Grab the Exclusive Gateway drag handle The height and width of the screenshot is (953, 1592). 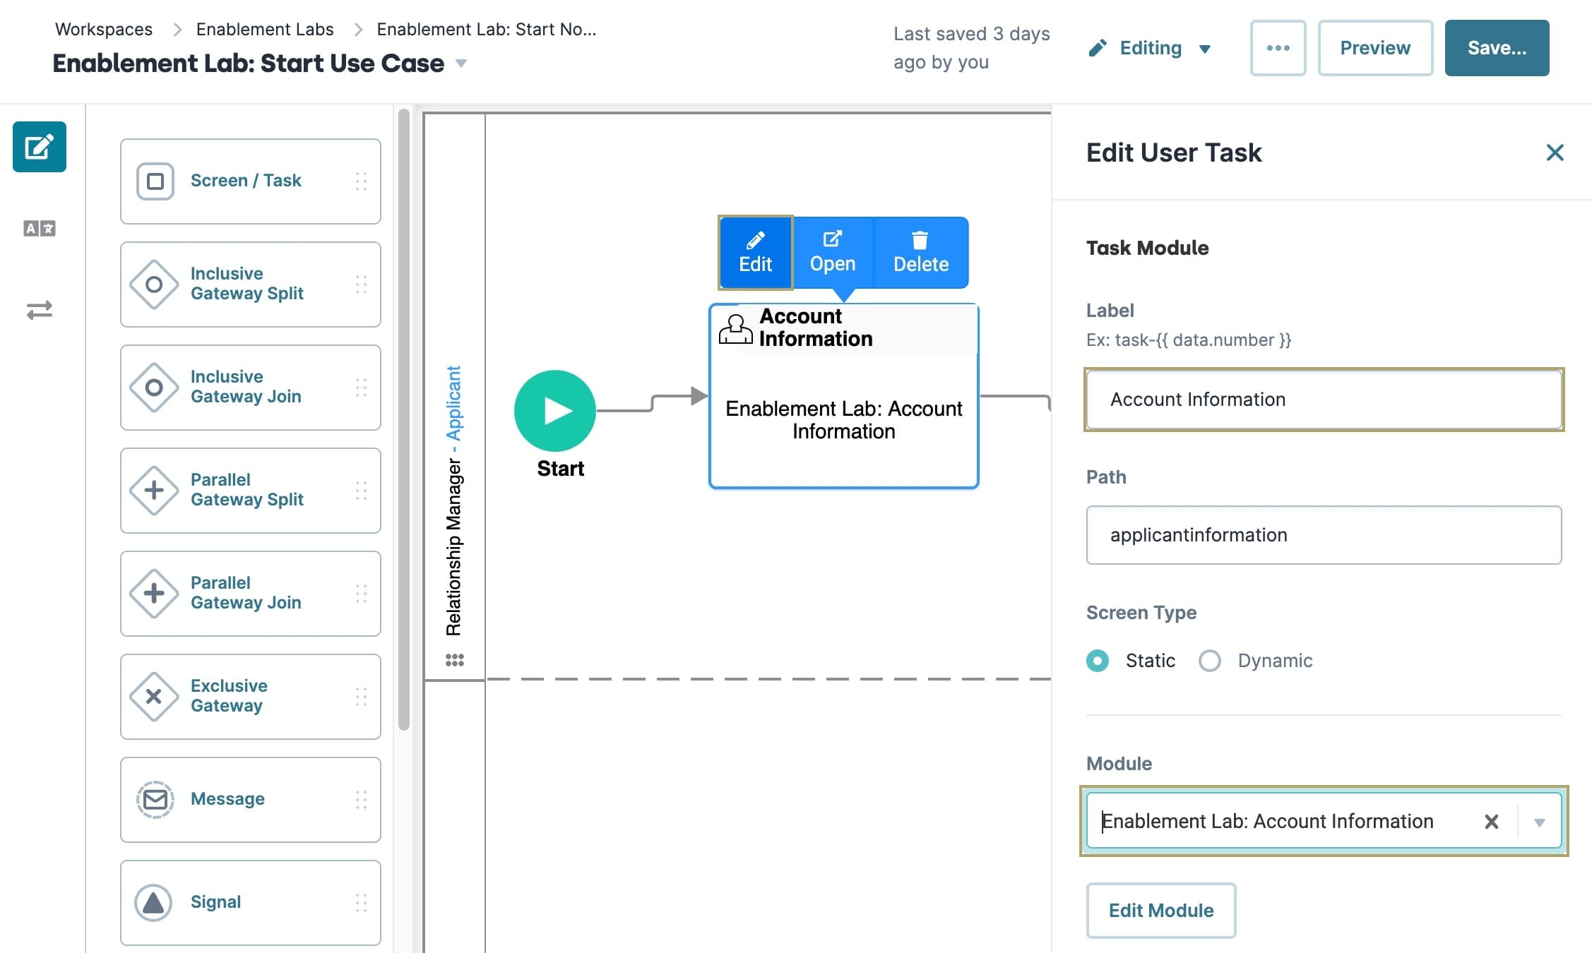(361, 697)
